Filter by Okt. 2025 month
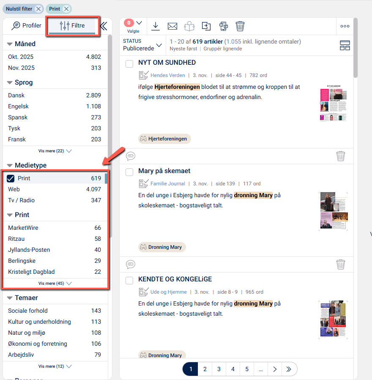The width and height of the screenshot is (372, 380). click(55, 57)
